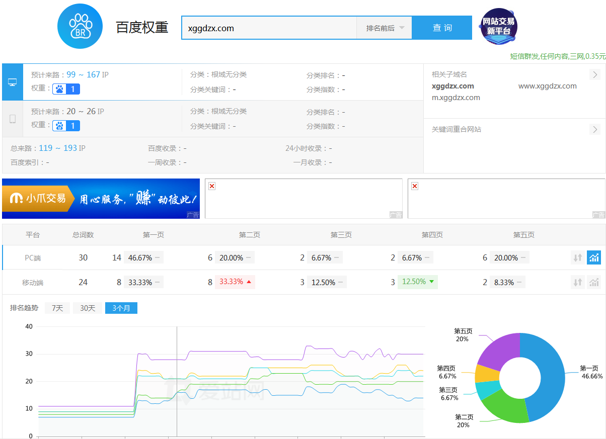Viewport: 606px width, 439px height.
Task: Click the blue 第一页 donut segment
Action: 549,377
